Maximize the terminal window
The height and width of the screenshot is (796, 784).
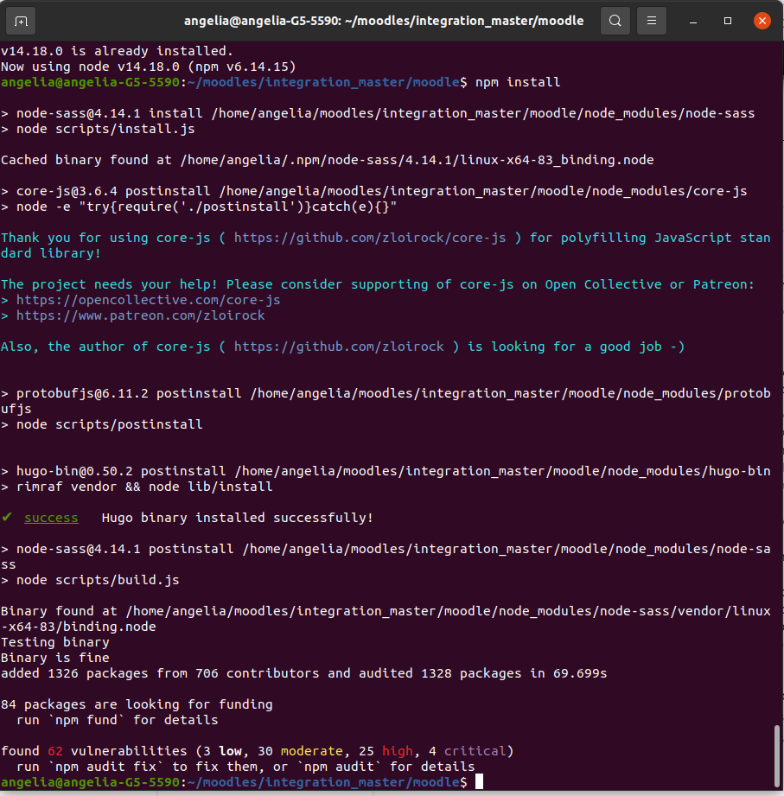(x=728, y=21)
